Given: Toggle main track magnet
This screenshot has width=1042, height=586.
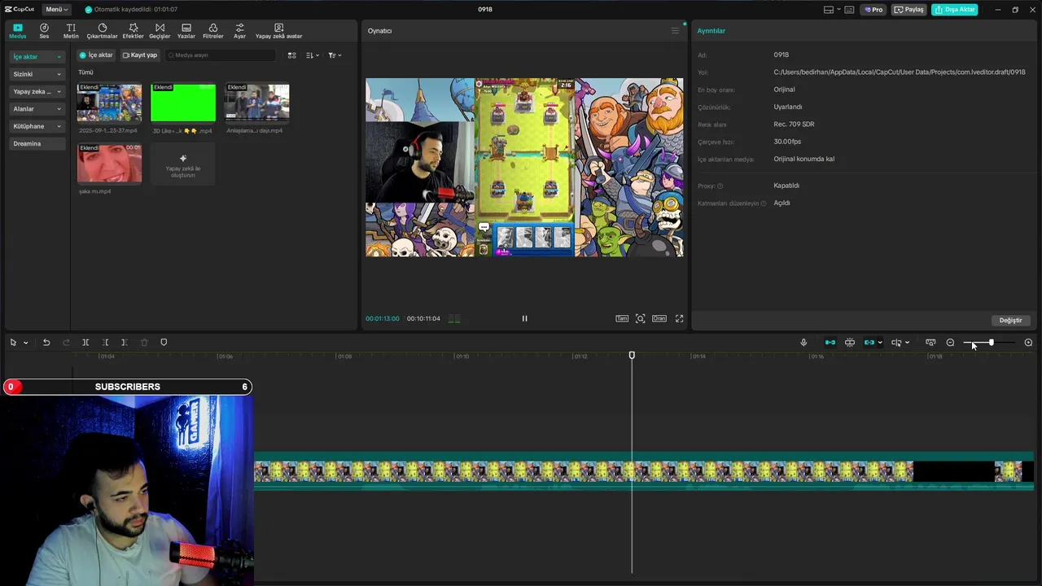Looking at the screenshot, I should [830, 343].
